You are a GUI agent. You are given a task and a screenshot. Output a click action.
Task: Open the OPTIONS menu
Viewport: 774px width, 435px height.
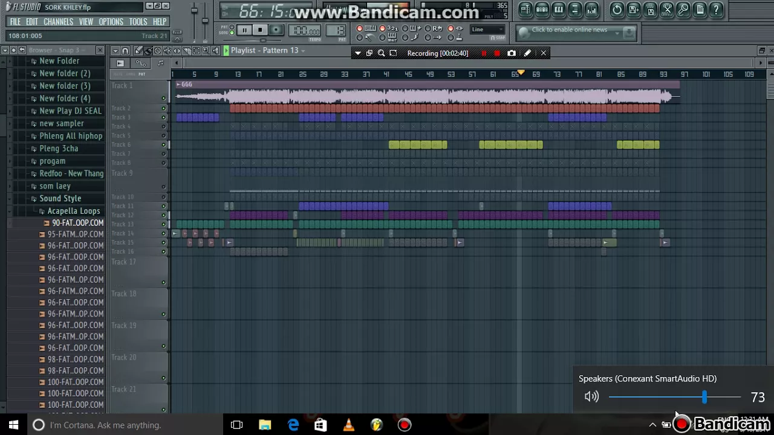(111, 22)
